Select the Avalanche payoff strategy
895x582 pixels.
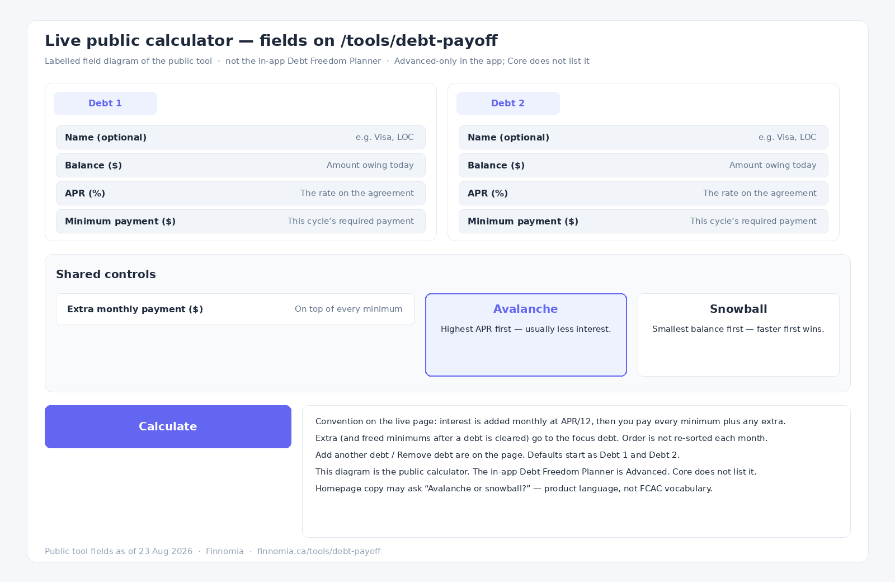(526, 335)
